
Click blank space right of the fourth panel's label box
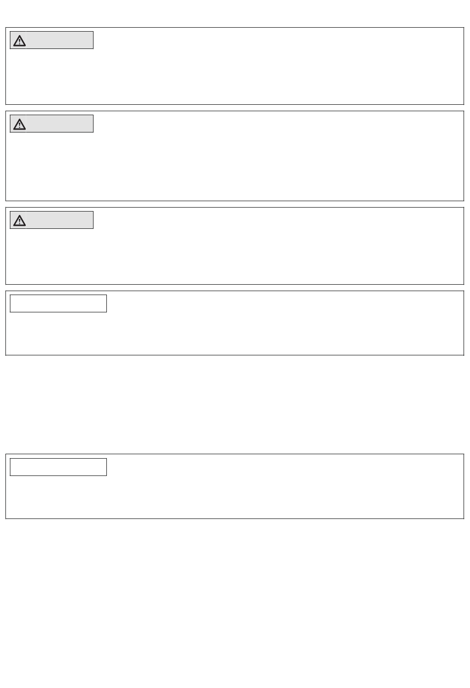coord(284,303)
